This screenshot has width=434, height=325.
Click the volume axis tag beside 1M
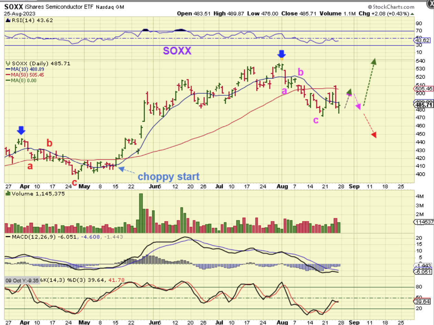coord(424,222)
